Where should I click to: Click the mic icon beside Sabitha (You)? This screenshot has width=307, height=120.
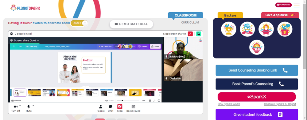pos(166,57)
